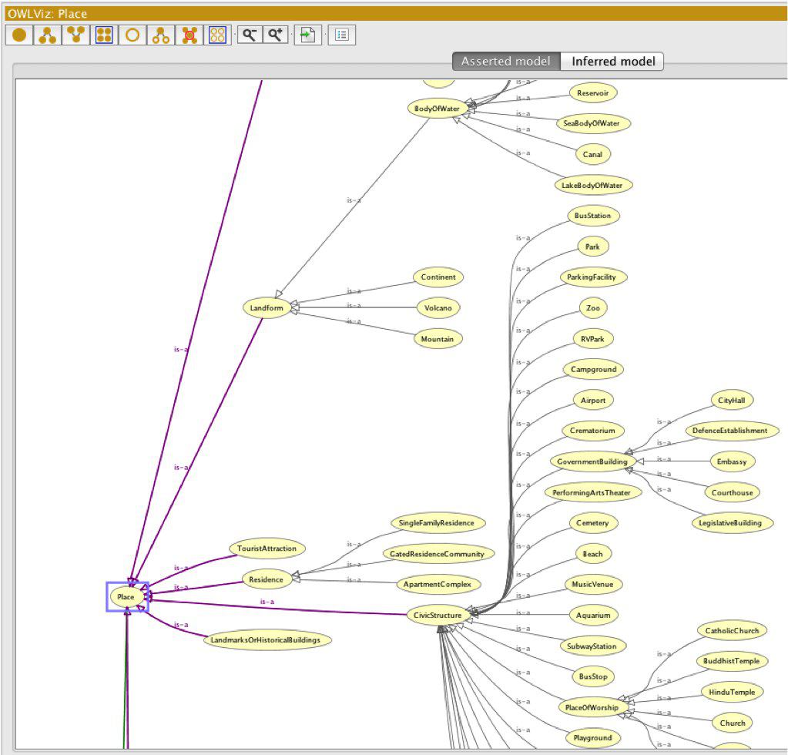Viewport: 788px width, 755px height.
Task: Select the Place class node
Action: pos(126,596)
